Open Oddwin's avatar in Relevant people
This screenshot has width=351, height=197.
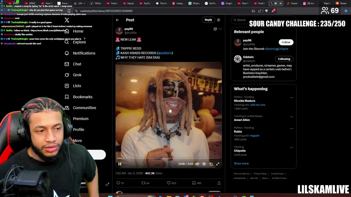237,59
